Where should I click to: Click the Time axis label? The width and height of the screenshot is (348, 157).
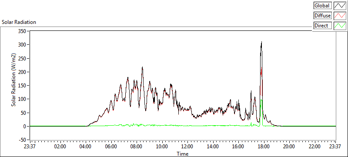coord(182,154)
